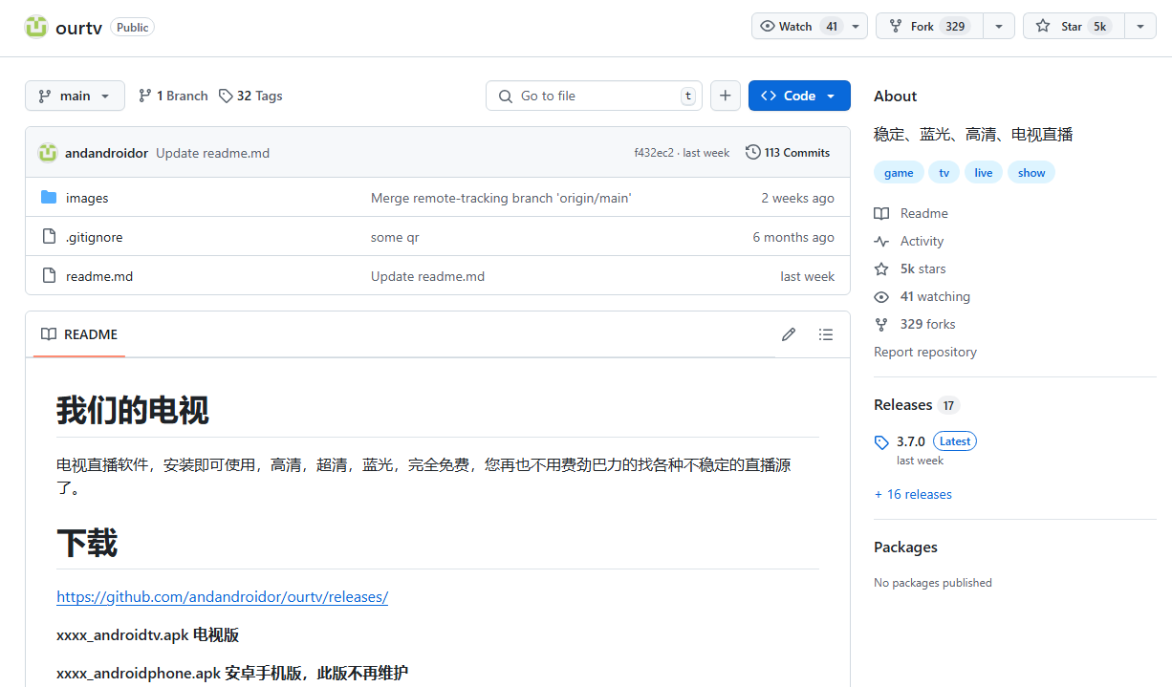Click the '2 weeks ago' images timestamp
1172x687 pixels.
pos(797,198)
